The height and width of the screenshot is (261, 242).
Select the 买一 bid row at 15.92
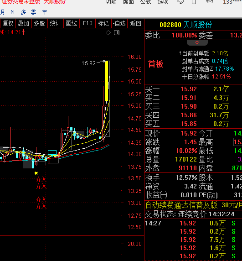(193, 89)
